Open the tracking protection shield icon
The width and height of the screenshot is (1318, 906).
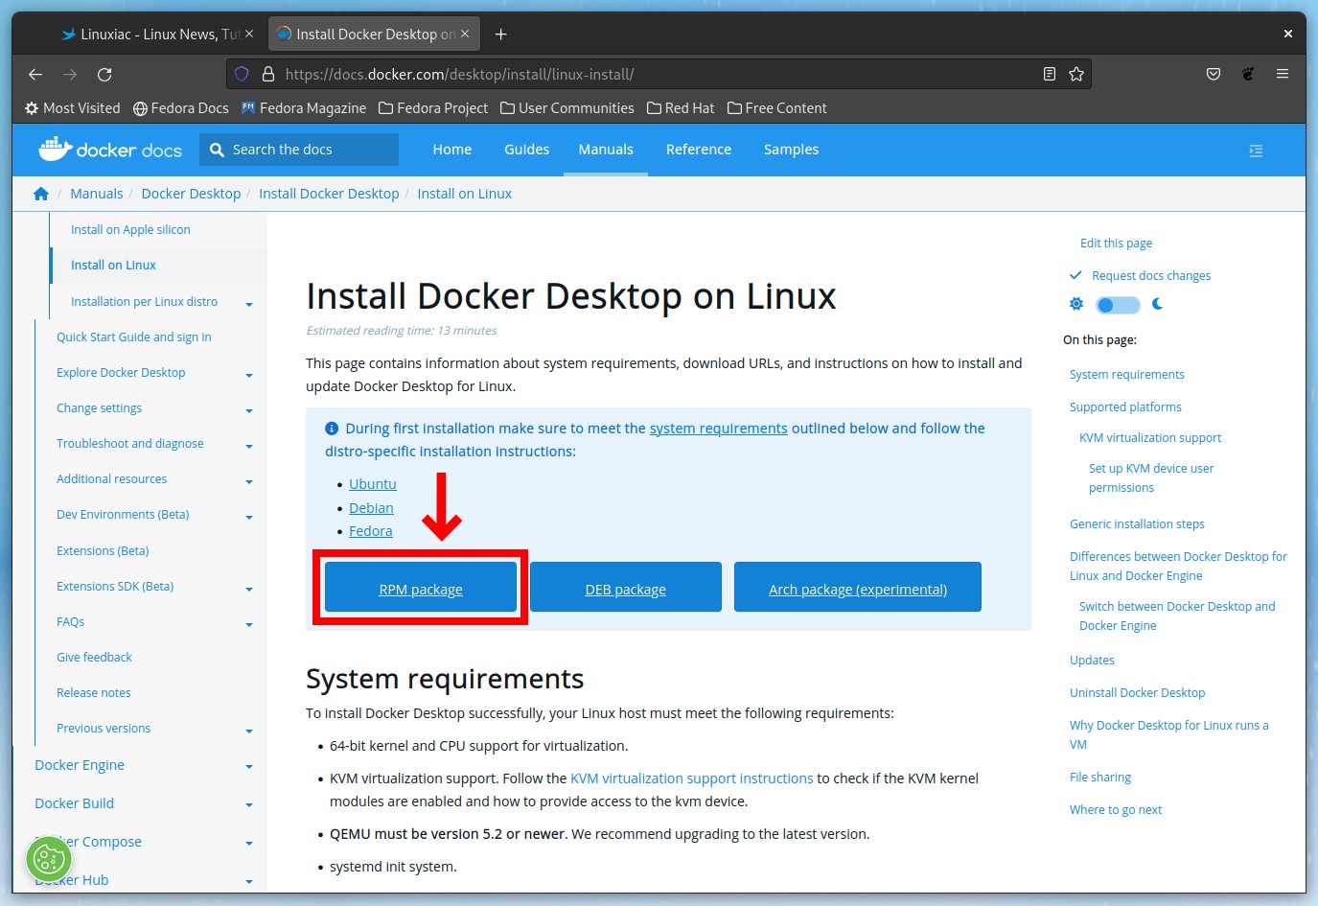pos(242,74)
